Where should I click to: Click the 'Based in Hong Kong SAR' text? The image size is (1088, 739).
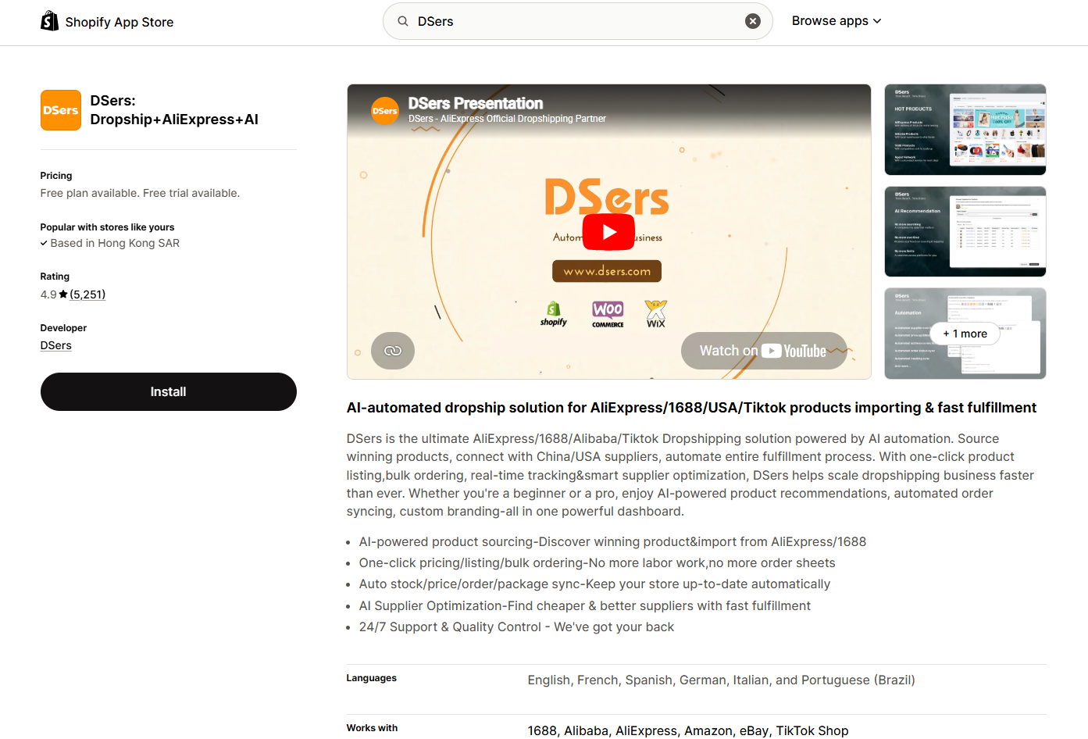click(x=116, y=243)
